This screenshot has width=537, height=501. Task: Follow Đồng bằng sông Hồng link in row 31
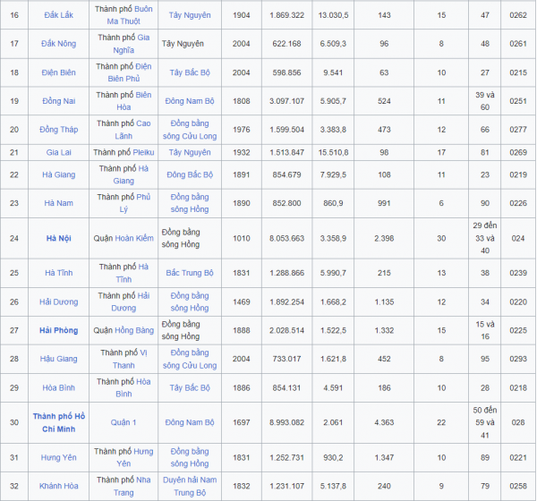pos(190,457)
